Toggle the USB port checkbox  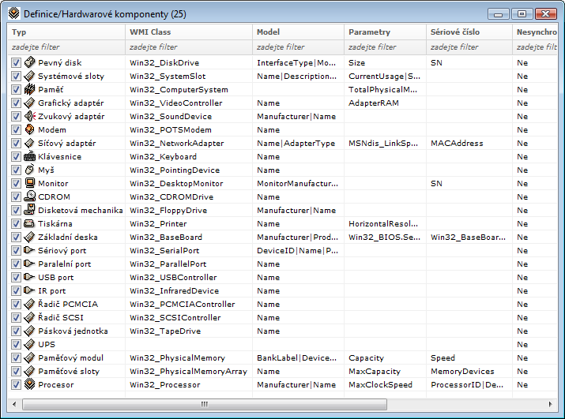[x=16, y=278]
